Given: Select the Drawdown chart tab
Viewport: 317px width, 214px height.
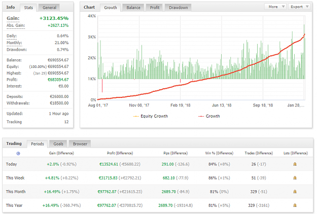Looking at the screenshot, I should [179, 8].
